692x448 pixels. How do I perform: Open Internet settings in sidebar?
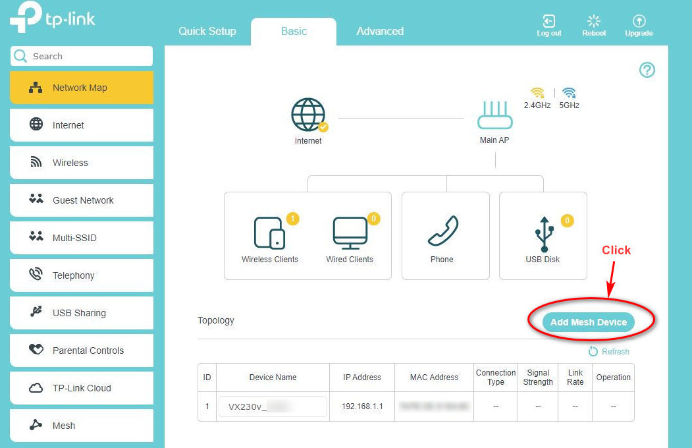click(x=82, y=125)
